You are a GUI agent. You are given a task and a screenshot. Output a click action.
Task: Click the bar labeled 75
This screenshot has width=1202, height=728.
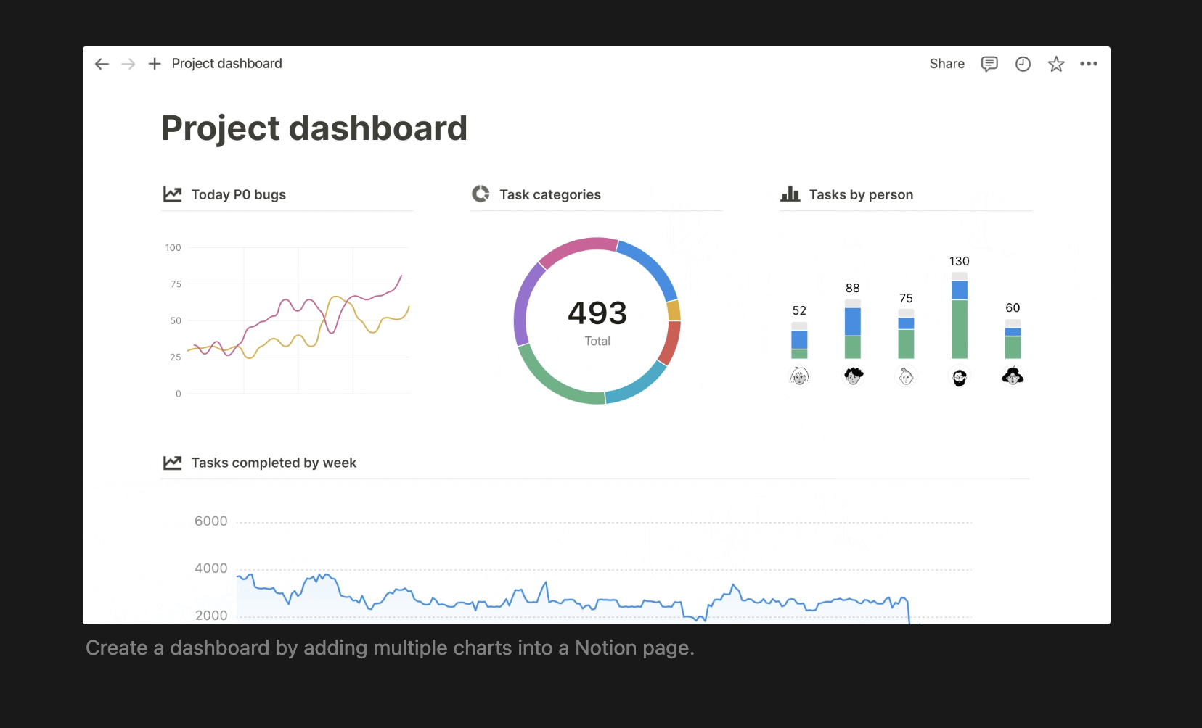(x=906, y=334)
